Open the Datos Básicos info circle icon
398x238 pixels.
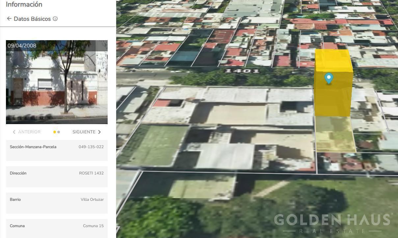pyautogui.click(x=55, y=19)
